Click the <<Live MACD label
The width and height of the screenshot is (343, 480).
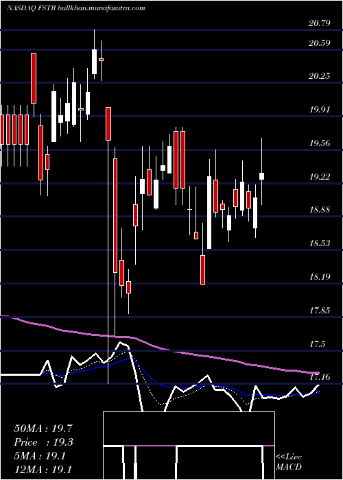[289, 462]
